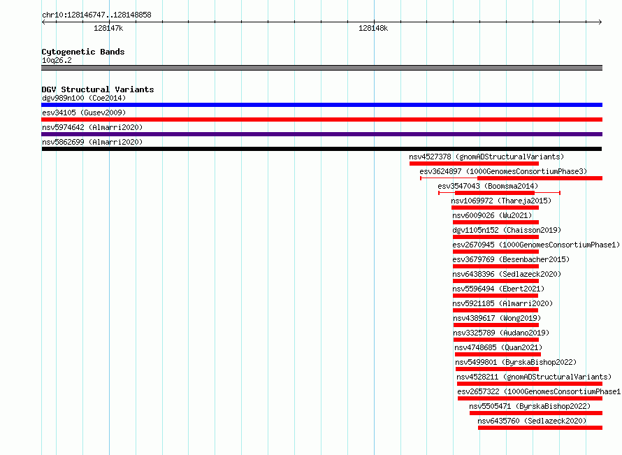
Task: Open esv34105 (Gusev2009) variant label
Action: point(84,113)
